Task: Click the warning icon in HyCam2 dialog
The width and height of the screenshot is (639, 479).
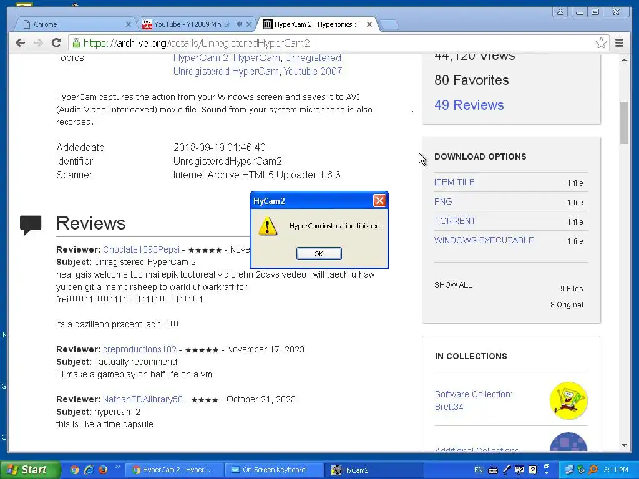Action: point(268,226)
